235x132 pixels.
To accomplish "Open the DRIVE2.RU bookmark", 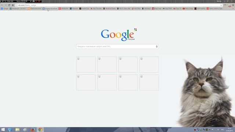I will click(64, 9).
